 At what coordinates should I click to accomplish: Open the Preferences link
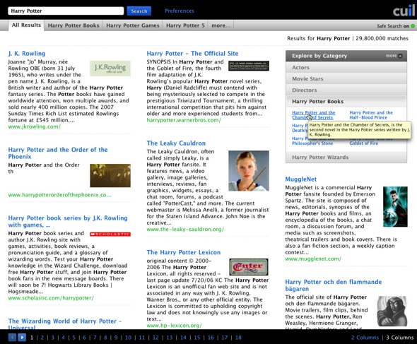(x=180, y=11)
